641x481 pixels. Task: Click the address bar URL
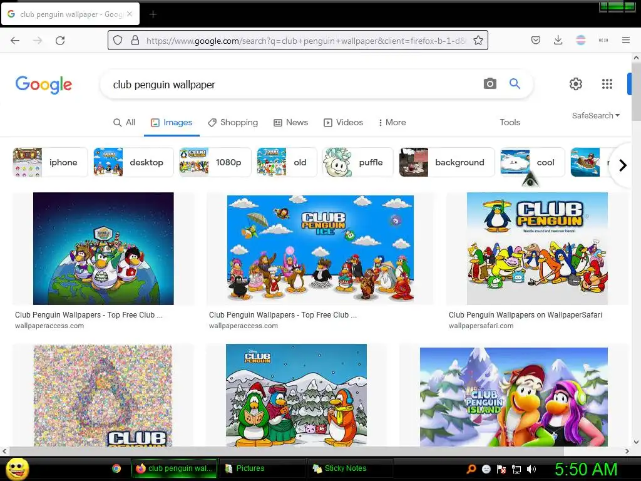point(305,41)
